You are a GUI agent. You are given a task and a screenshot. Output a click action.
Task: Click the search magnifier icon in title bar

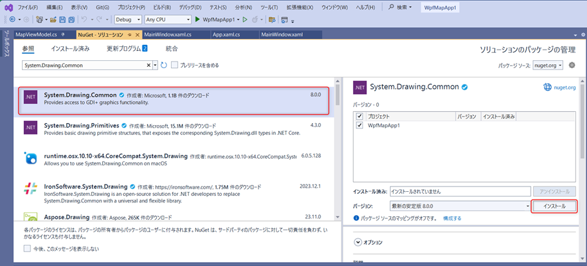coord(392,7)
